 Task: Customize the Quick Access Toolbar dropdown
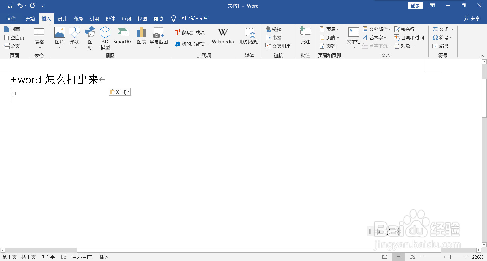pos(42,6)
